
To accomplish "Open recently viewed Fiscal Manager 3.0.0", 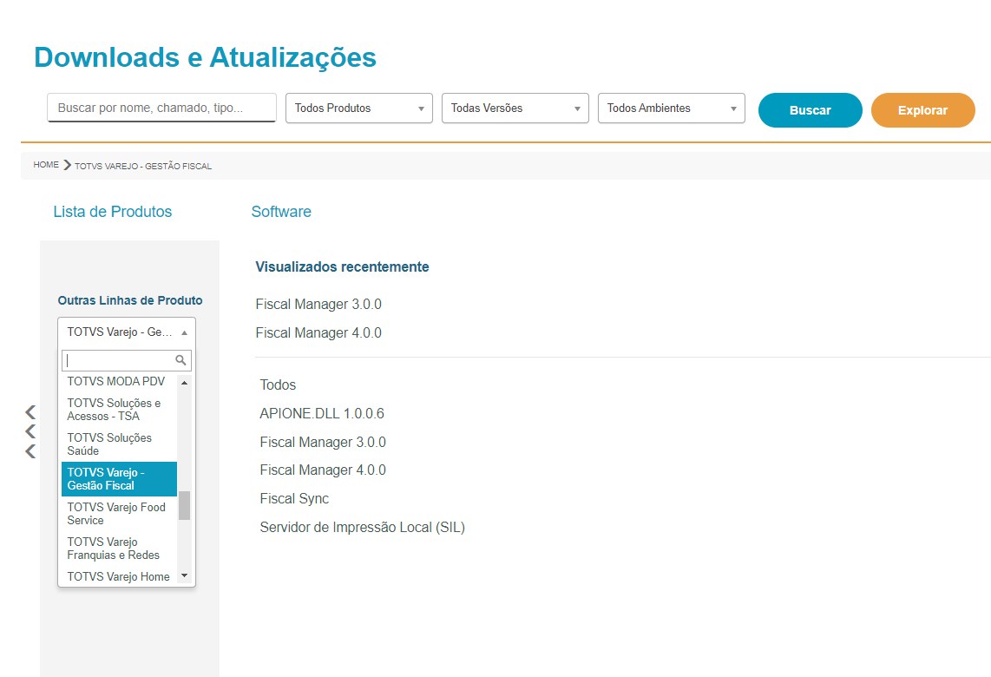I will [318, 304].
